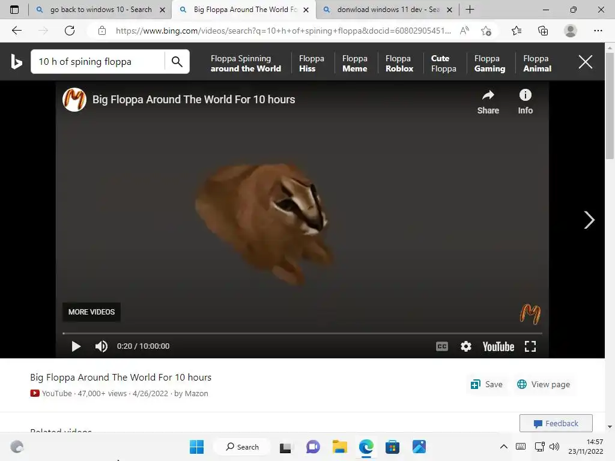Click the 'by Mazon' author text
The image size is (615, 461).
[x=191, y=394]
